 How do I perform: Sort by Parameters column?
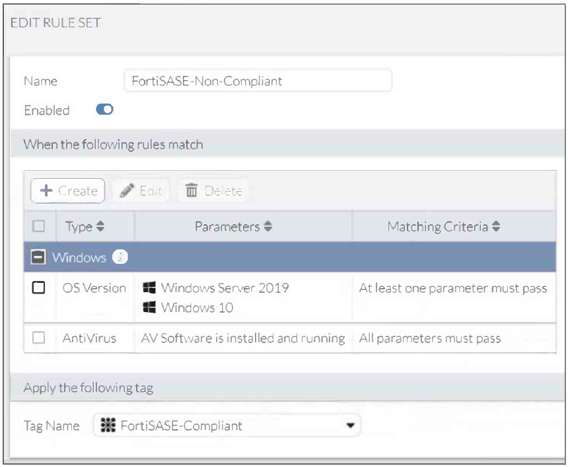pos(264,227)
